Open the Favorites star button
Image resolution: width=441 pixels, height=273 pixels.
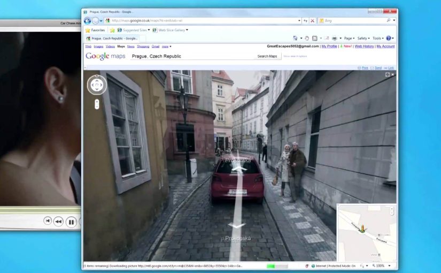pos(95,30)
